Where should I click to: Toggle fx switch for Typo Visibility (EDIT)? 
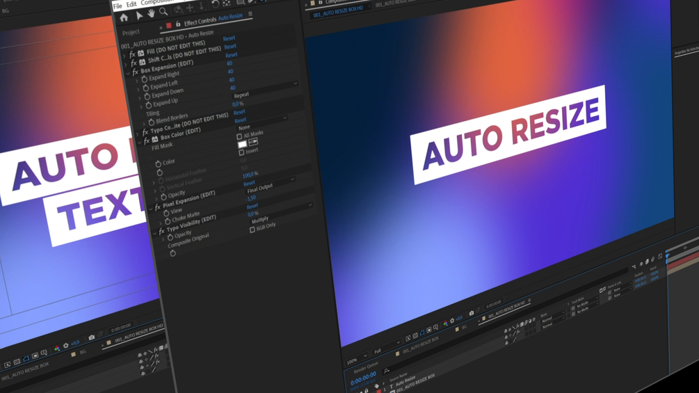pyautogui.click(x=161, y=231)
